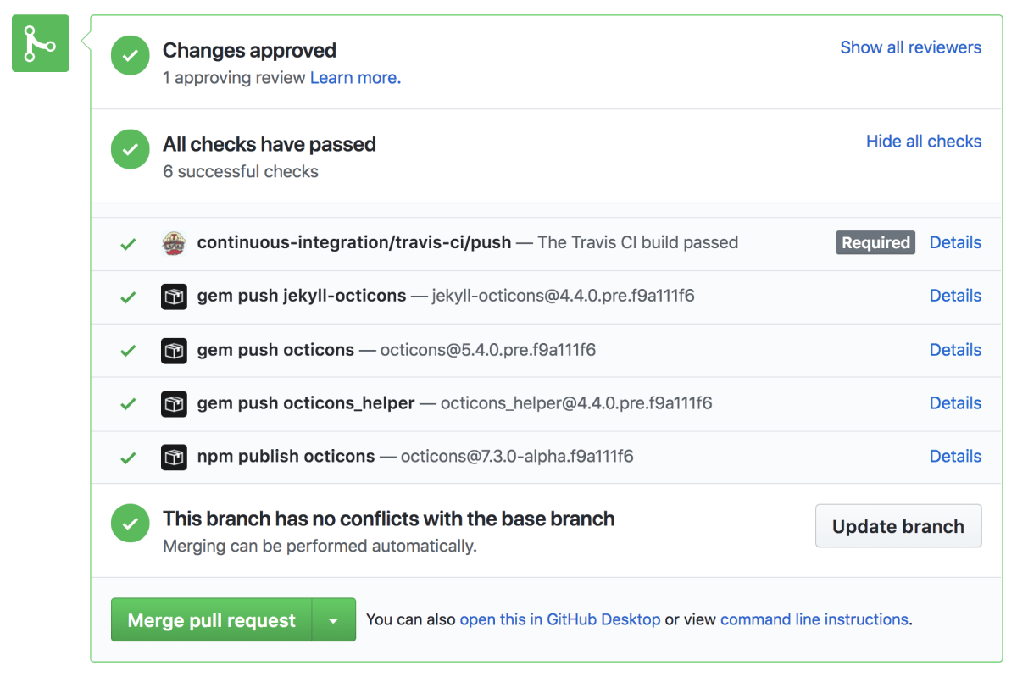The width and height of the screenshot is (1017, 677).
Task: Open the Learn more link
Action: click(355, 78)
